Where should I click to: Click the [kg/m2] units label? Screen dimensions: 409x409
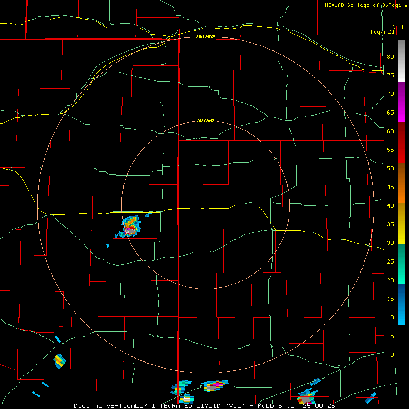coord(382,32)
